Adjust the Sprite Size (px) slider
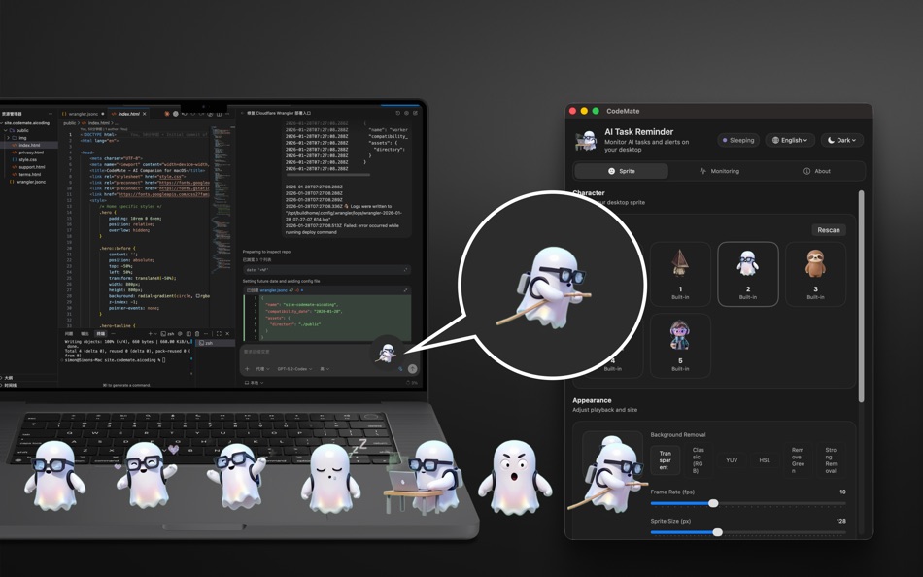This screenshot has width=923, height=577. (747, 532)
